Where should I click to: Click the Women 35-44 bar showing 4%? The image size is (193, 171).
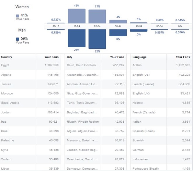tap(118, 22)
